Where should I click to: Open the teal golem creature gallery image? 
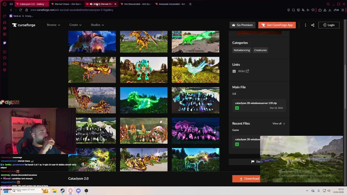[144, 70]
